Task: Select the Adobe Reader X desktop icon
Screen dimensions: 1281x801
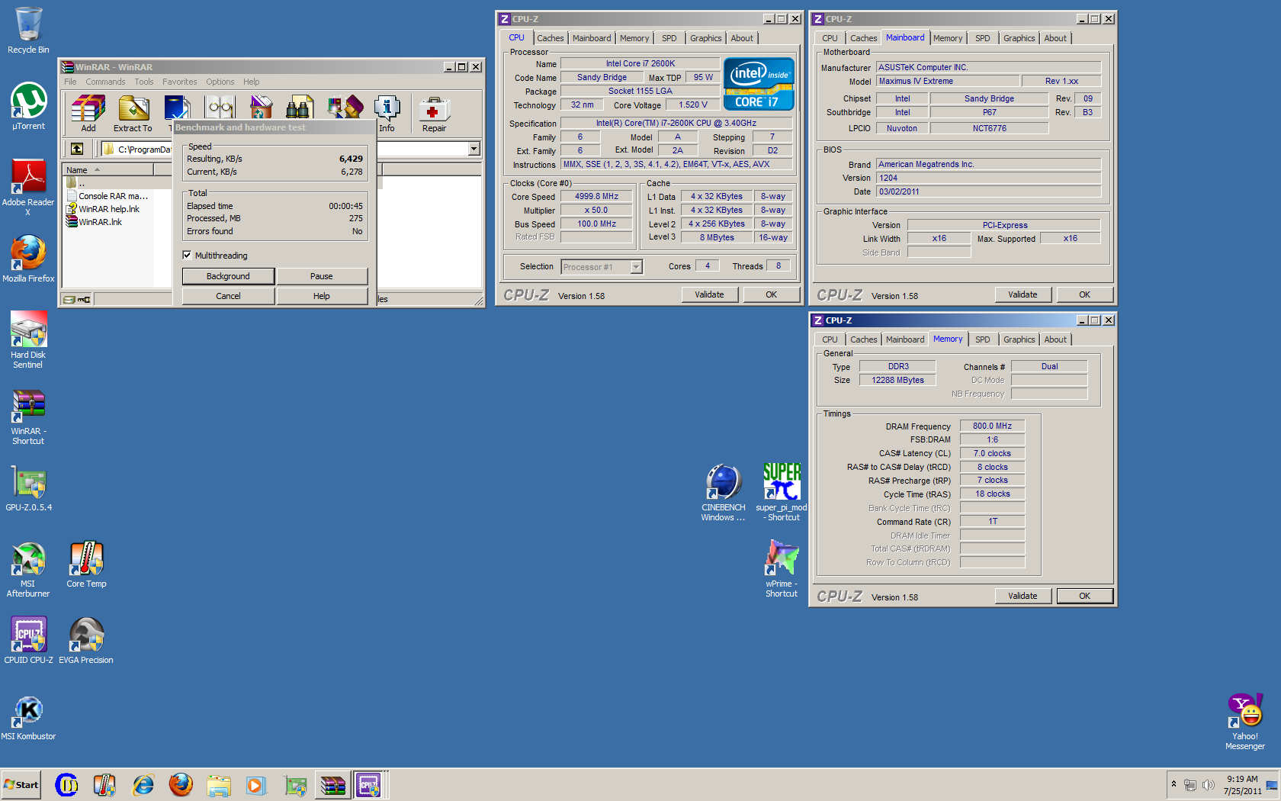Action: point(28,187)
